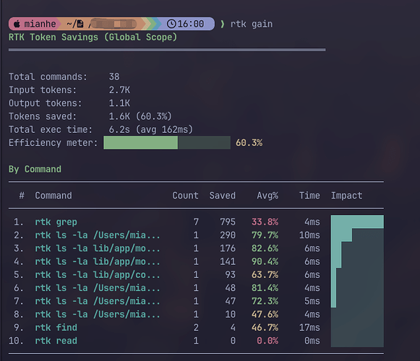Viewport: 420px width, 361px height.
Task: Select the rtk find command row
Action: coord(196,328)
